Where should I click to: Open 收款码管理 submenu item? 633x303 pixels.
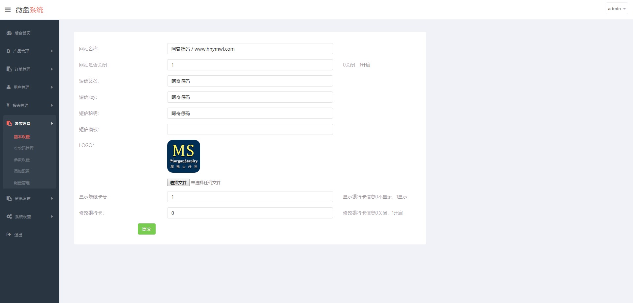pyautogui.click(x=24, y=148)
